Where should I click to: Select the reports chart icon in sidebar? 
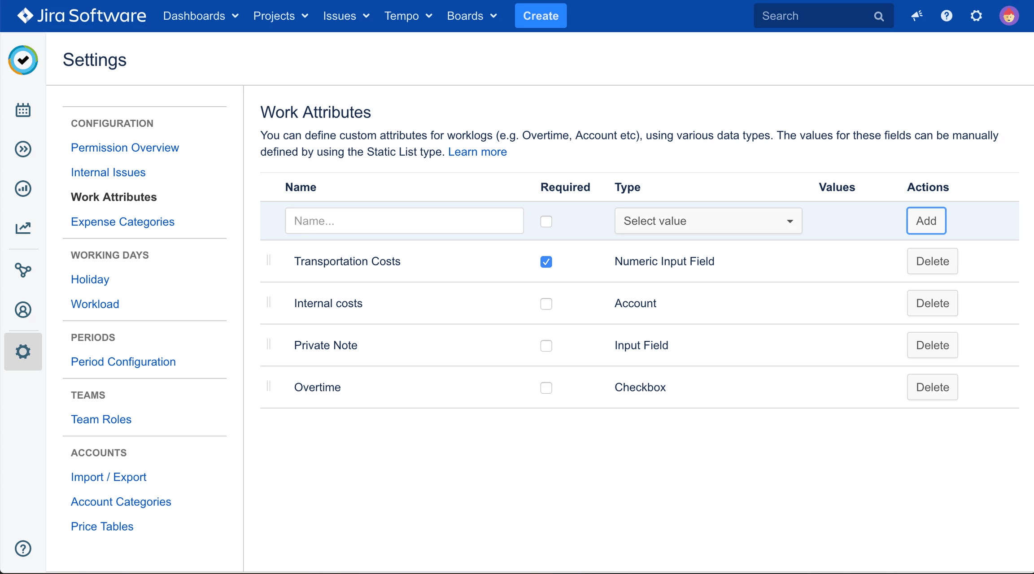[23, 188]
